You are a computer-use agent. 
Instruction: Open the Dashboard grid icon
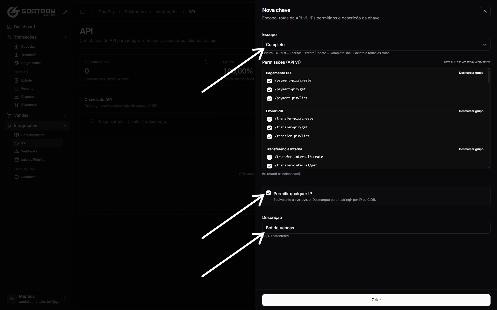tap(9, 27)
